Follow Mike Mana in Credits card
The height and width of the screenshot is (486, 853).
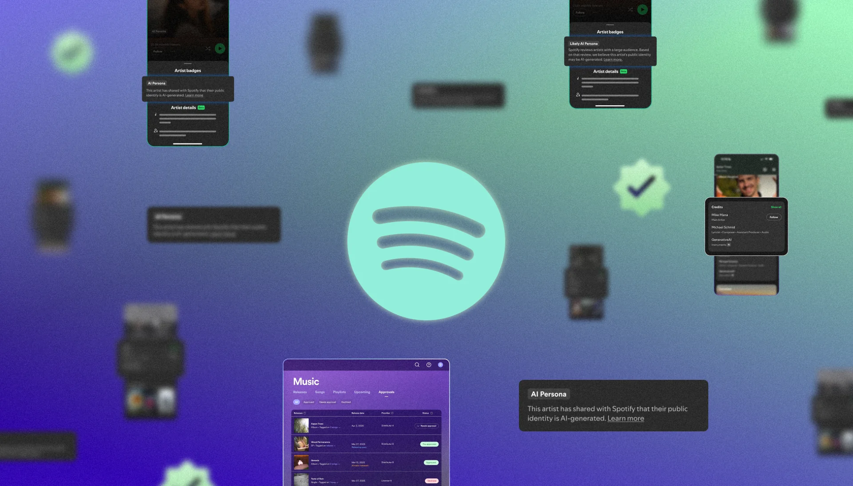(x=773, y=217)
